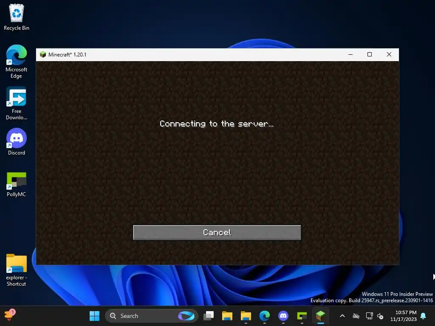Screen dimensions: 435x326
Task: Open Task View from the taskbar
Action: (x=209, y=316)
